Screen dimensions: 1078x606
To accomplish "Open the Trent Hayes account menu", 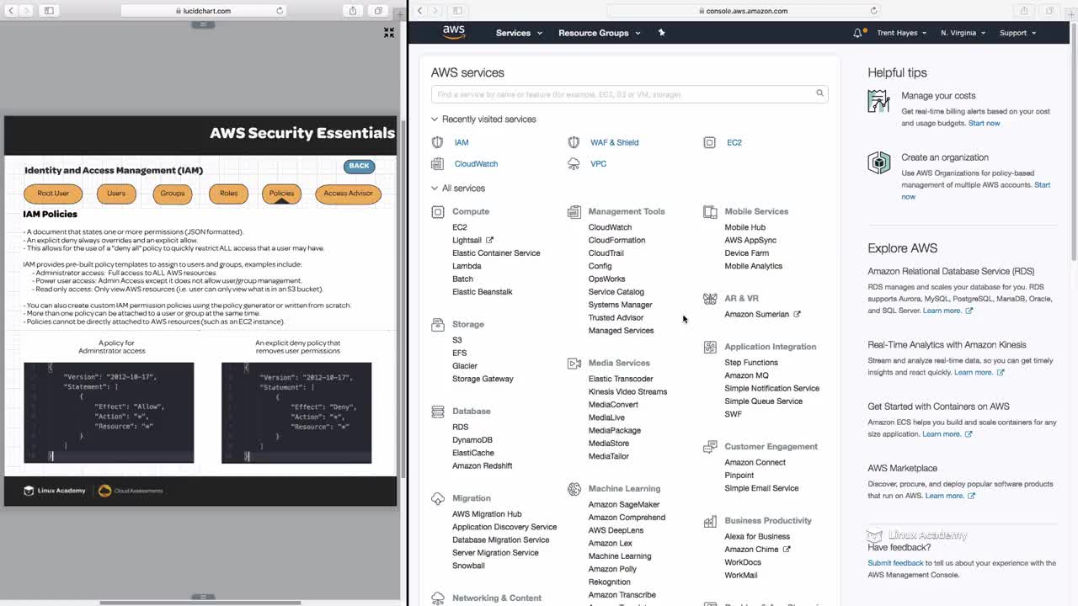I will (901, 33).
